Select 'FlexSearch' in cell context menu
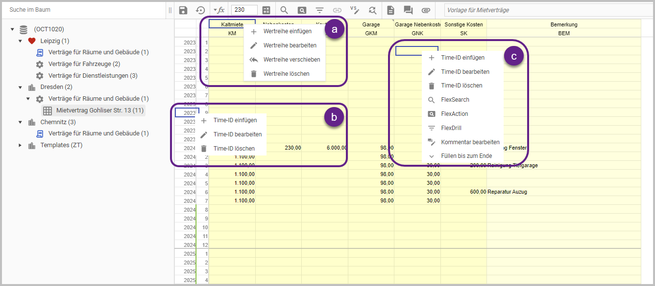The height and width of the screenshot is (286, 655). click(455, 100)
